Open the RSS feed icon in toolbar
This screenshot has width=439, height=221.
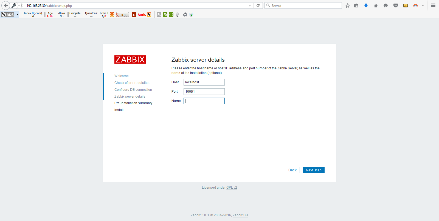(x=159, y=15)
